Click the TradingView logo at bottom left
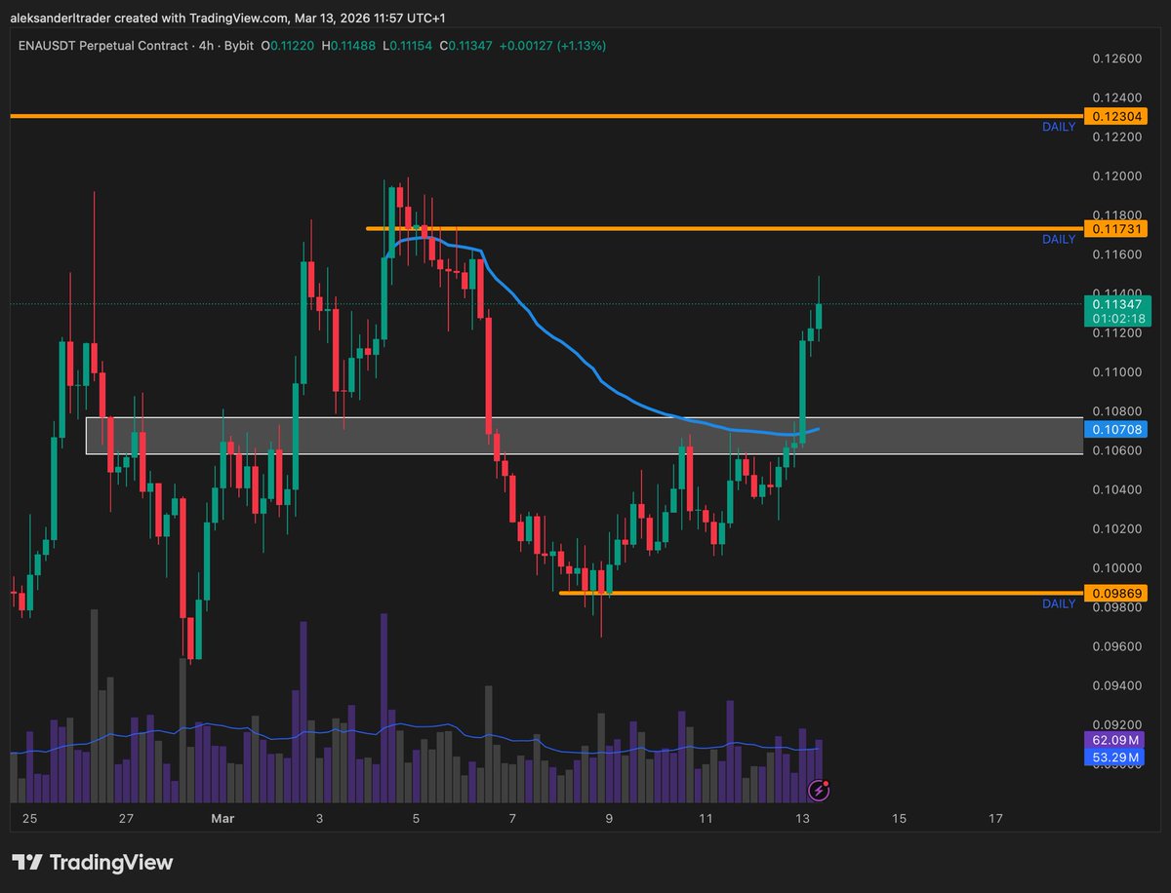1171x893 pixels. 92,863
